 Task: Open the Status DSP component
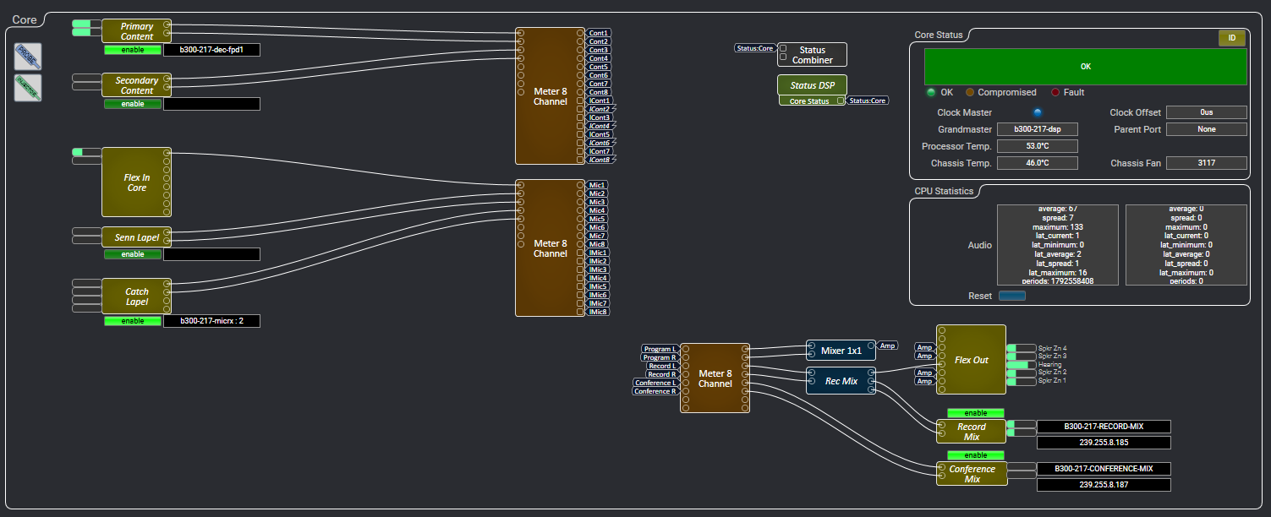[812, 85]
